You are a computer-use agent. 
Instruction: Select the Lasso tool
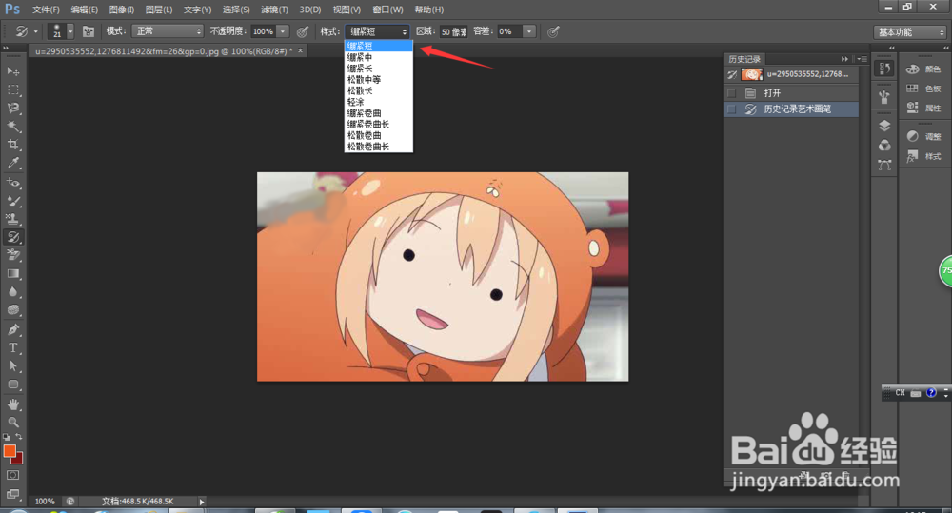click(x=12, y=109)
